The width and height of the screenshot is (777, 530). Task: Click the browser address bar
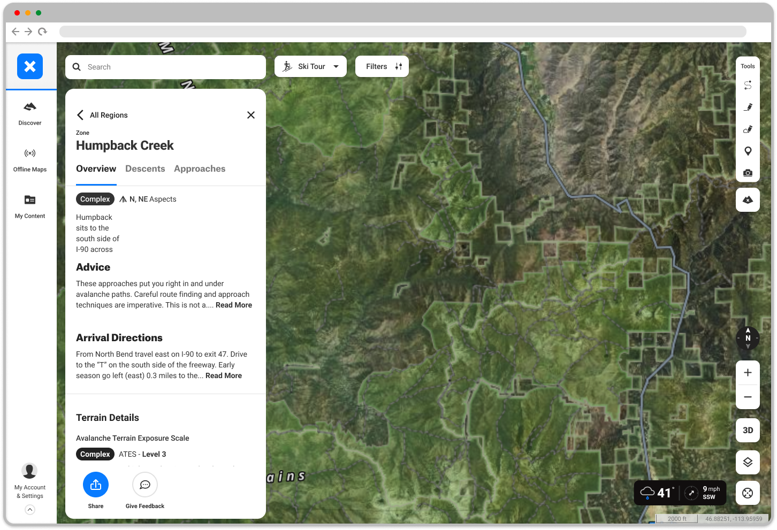pos(402,32)
